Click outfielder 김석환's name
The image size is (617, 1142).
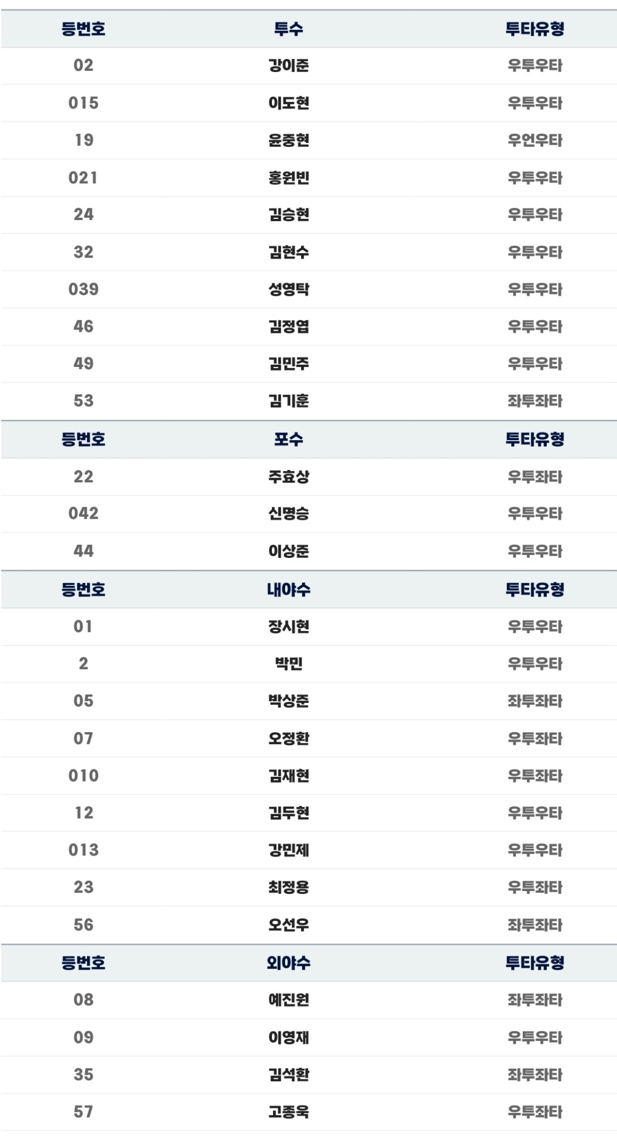click(289, 1075)
